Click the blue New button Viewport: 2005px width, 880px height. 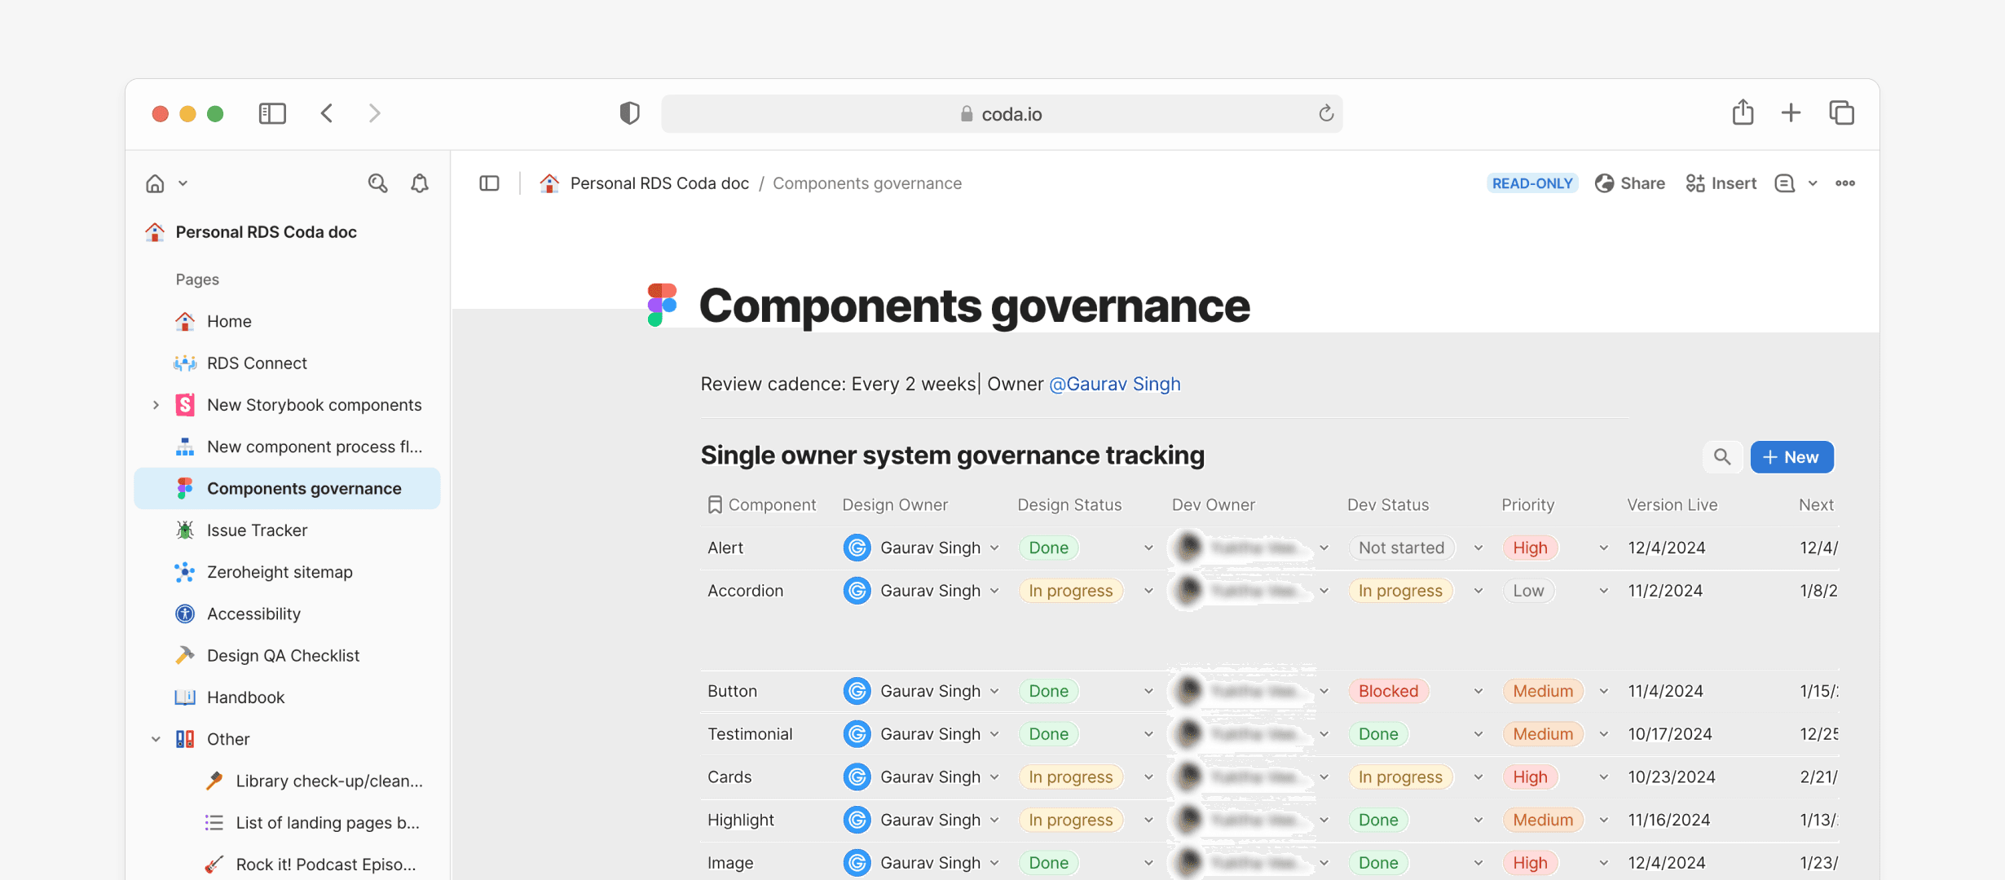tap(1791, 457)
